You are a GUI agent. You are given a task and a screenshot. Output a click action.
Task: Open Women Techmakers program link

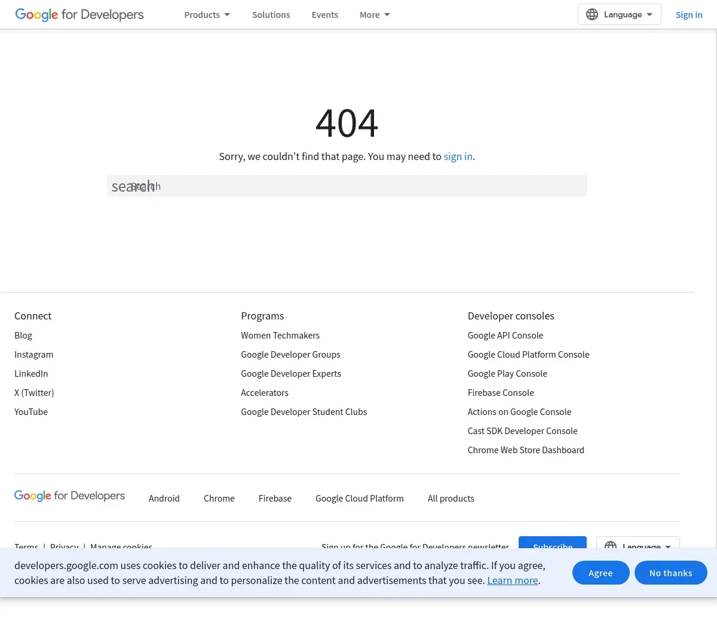(x=280, y=336)
